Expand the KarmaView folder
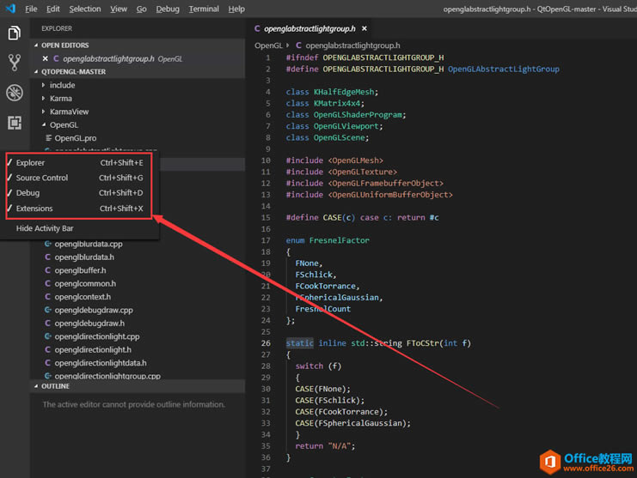The width and height of the screenshot is (637, 478). 43,112
